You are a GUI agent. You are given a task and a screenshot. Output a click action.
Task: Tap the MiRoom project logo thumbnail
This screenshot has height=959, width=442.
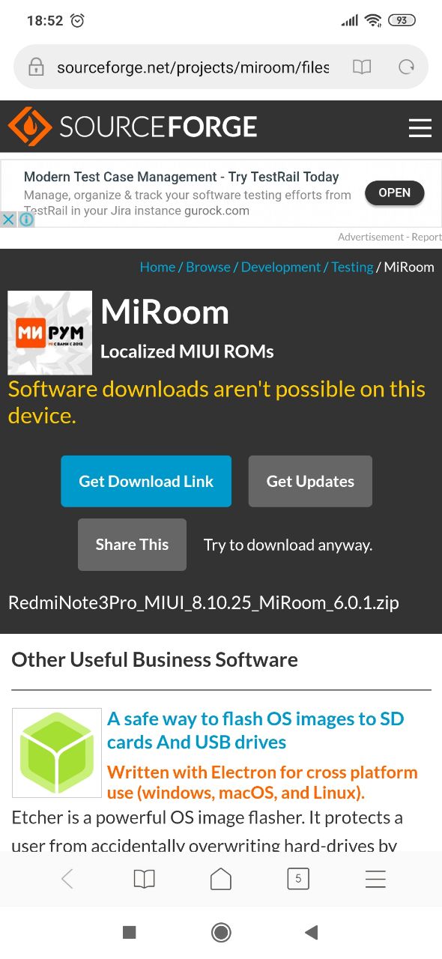pyautogui.click(x=49, y=333)
